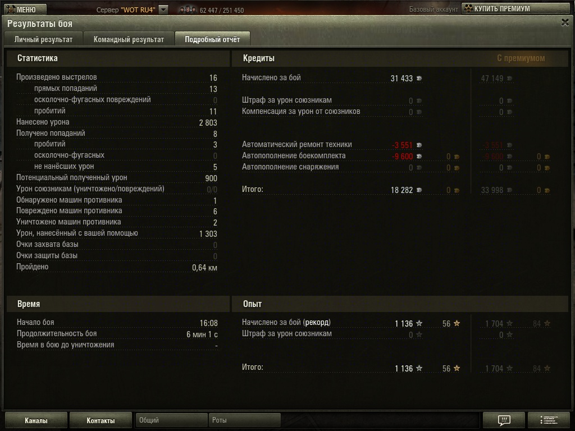Expand the server WOT RU4 dropdown
Image resolution: width=575 pixels, height=431 pixels.
(x=163, y=10)
